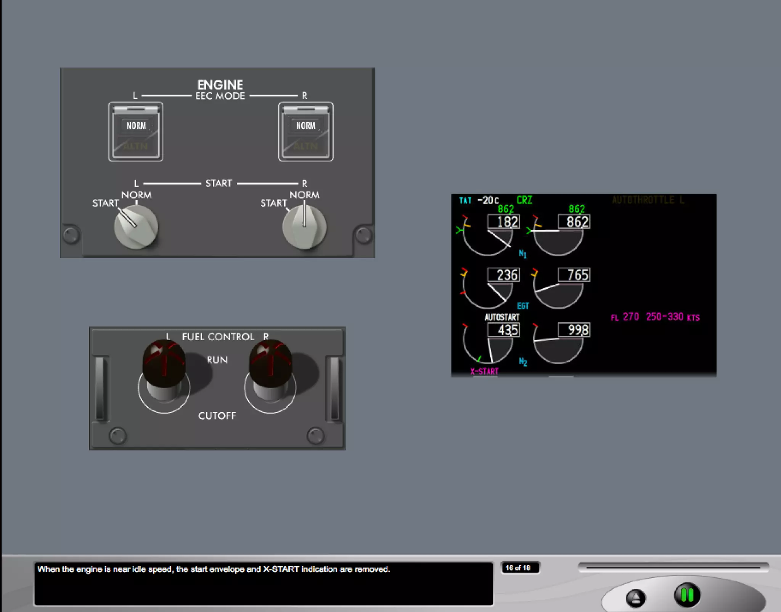
Task: Select the right N1 readout showing 862
Action: [x=574, y=222]
